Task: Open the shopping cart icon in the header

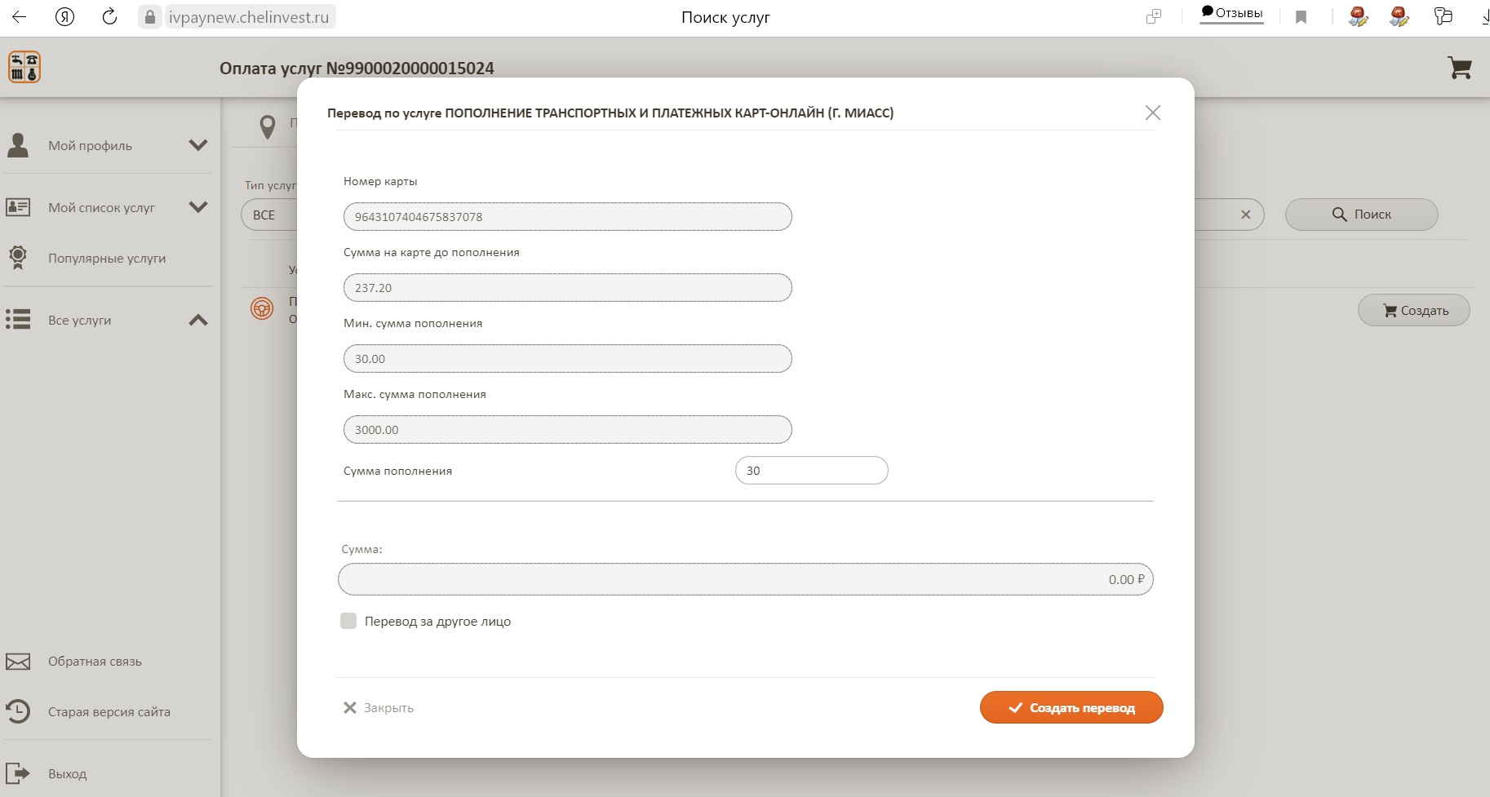Action: [1459, 68]
